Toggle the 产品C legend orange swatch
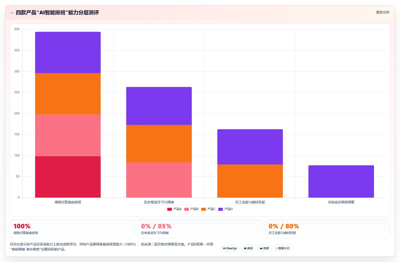Viewport: 400px width, 262px height. (203, 209)
